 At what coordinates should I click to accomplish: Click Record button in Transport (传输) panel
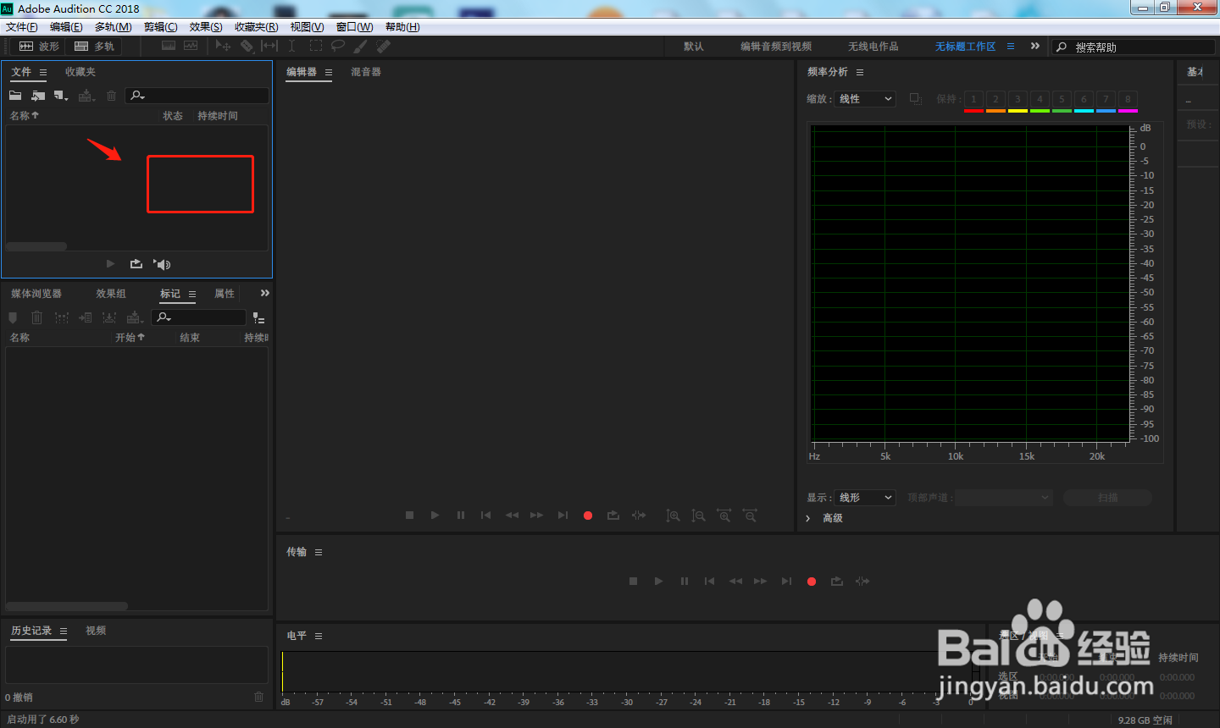click(812, 582)
